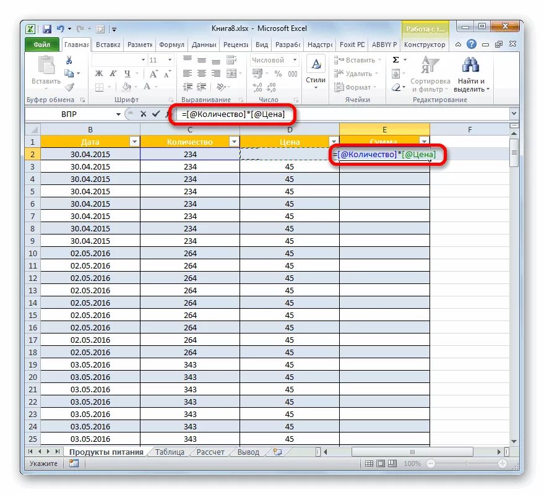Viewport: 544px width, 495px height.
Task: Click the zoom slider in status bar
Action: pos(467,463)
